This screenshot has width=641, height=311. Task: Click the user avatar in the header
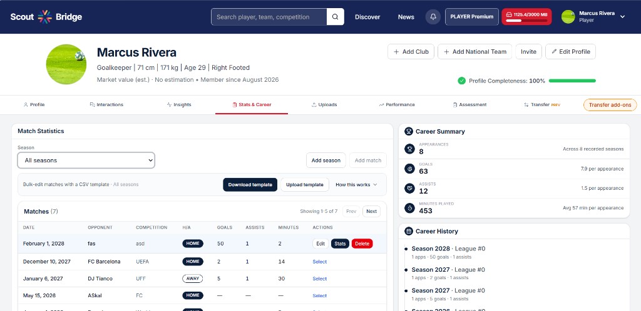[568, 17]
